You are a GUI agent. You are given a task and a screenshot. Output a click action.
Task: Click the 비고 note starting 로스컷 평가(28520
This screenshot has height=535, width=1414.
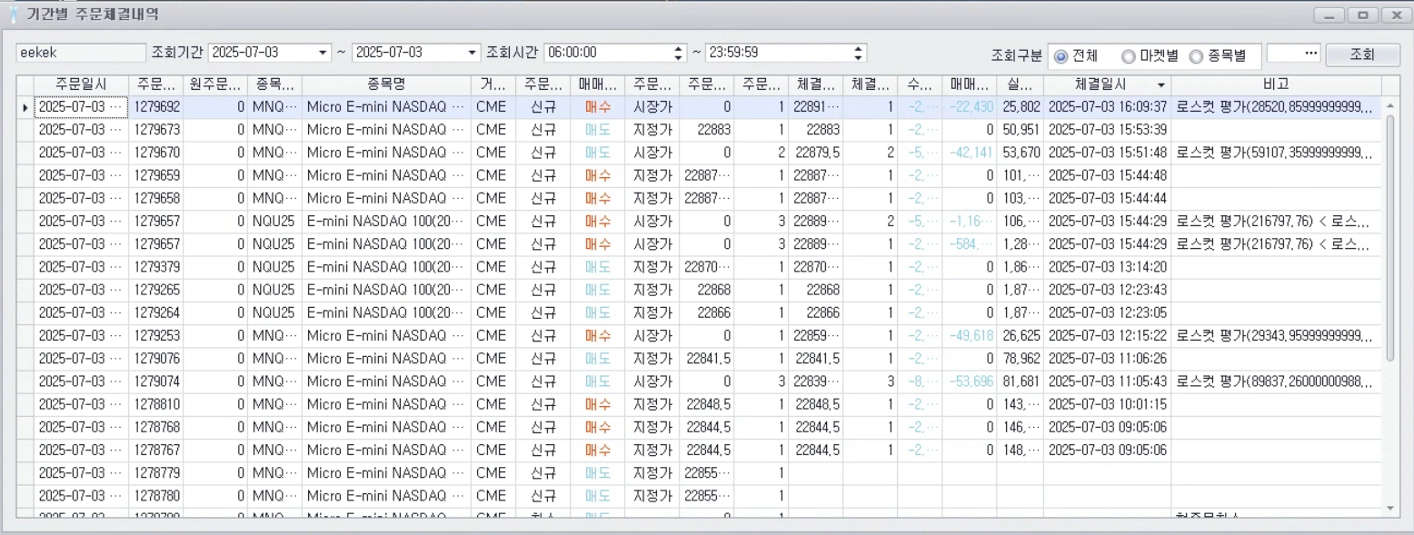[x=1276, y=107]
